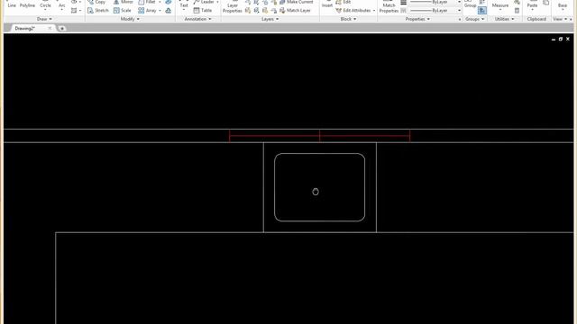Minimize the drawing viewport window

(554, 39)
